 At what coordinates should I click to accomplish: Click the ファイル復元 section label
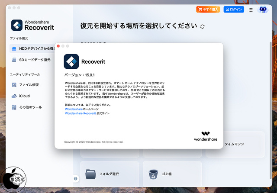(19, 39)
